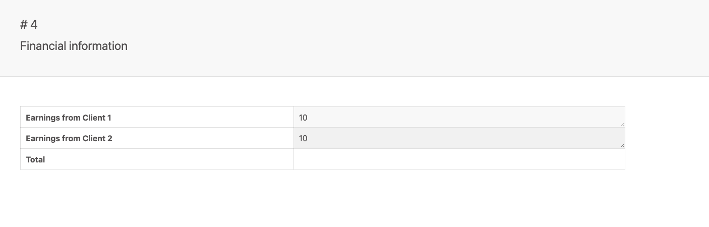Click empty gray header area beside the title
Screen dimensions: 709x227
pyautogui.click(x=403, y=38)
